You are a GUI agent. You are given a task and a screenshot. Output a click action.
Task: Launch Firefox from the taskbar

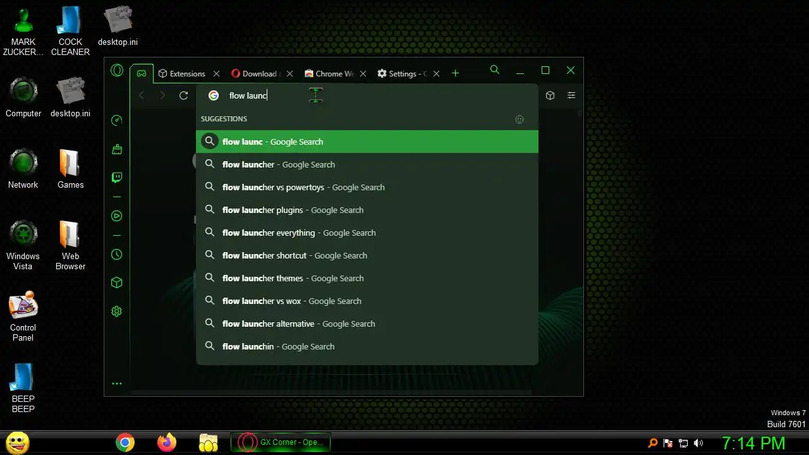(x=167, y=442)
